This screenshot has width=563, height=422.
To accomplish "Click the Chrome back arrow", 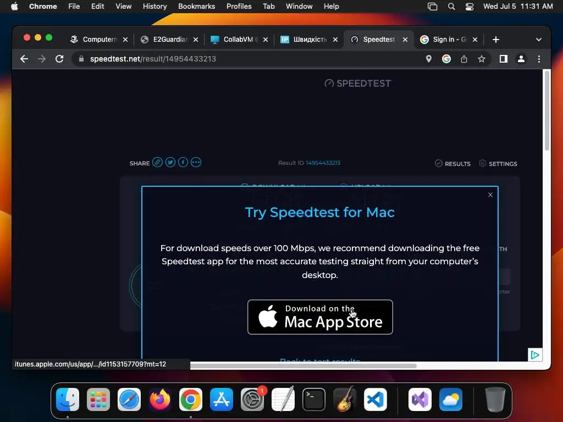I will (24, 59).
